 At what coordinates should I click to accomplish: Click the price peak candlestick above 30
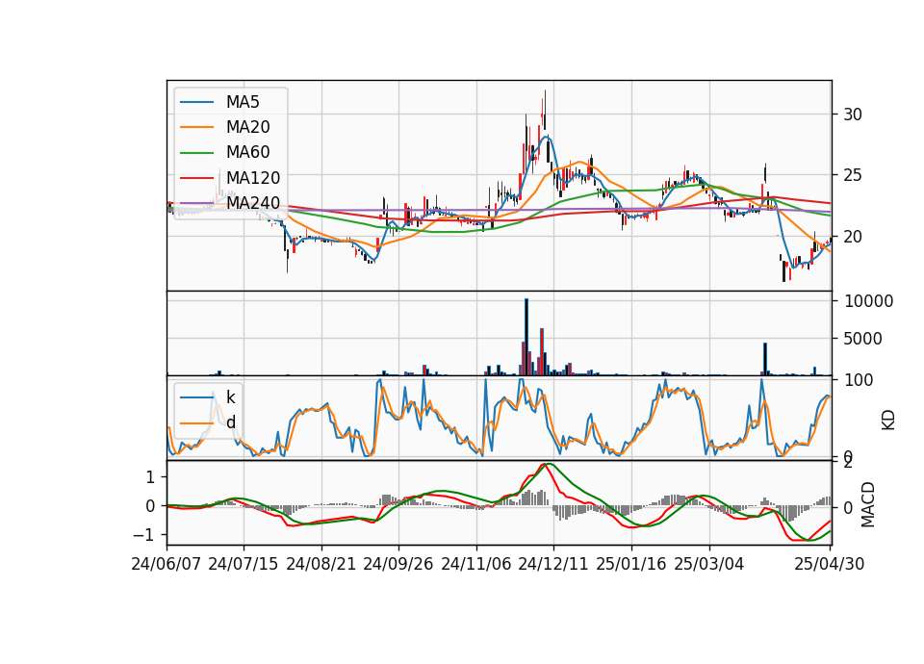click(x=545, y=110)
